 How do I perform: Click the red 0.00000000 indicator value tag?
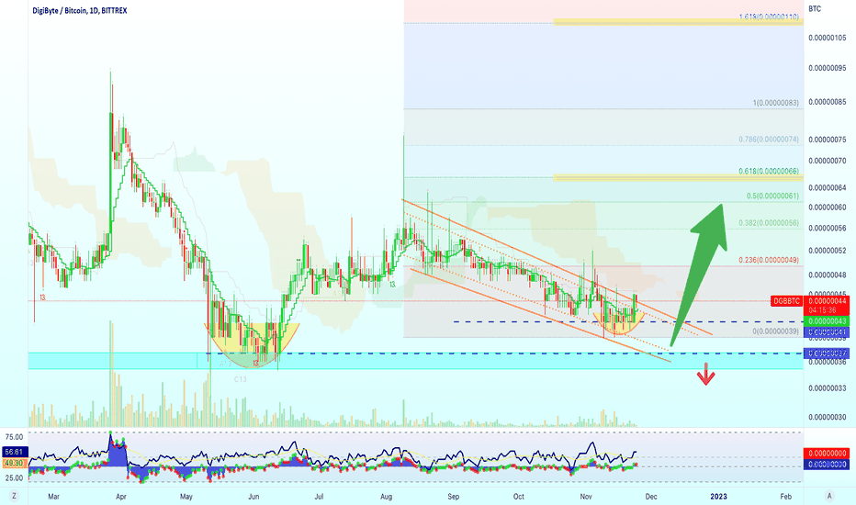827,454
